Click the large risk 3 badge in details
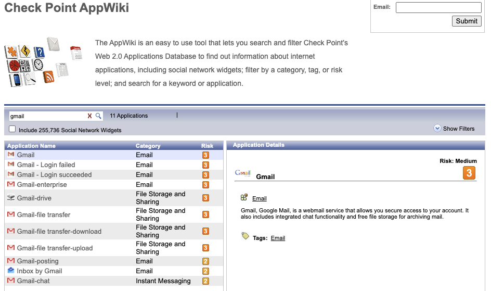This screenshot has width=491, height=291. pos(469,173)
